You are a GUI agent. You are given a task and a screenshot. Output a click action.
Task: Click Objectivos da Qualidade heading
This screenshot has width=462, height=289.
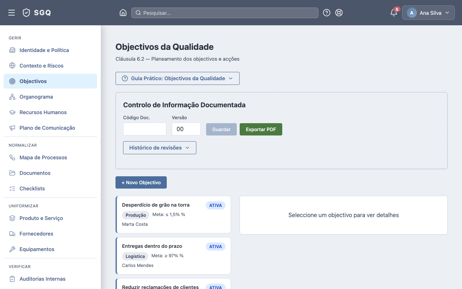tap(165, 47)
